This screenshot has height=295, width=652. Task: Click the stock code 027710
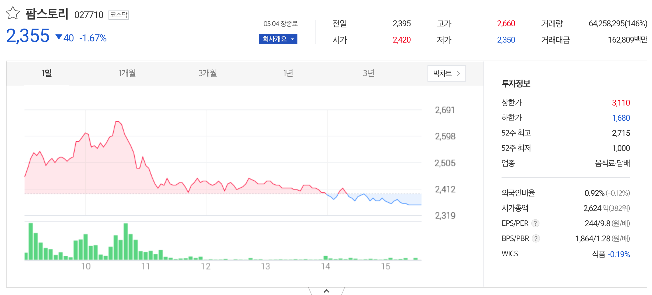[x=89, y=15]
